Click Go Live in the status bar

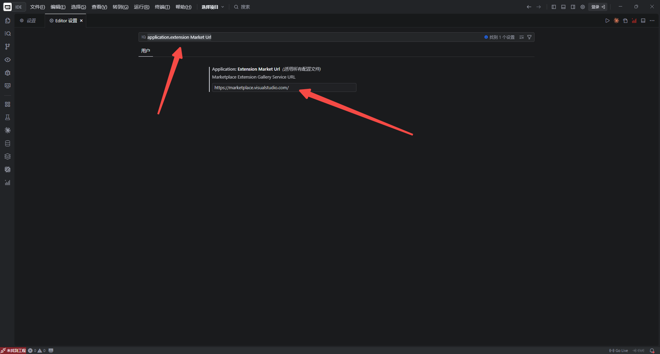pyautogui.click(x=619, y=351)
